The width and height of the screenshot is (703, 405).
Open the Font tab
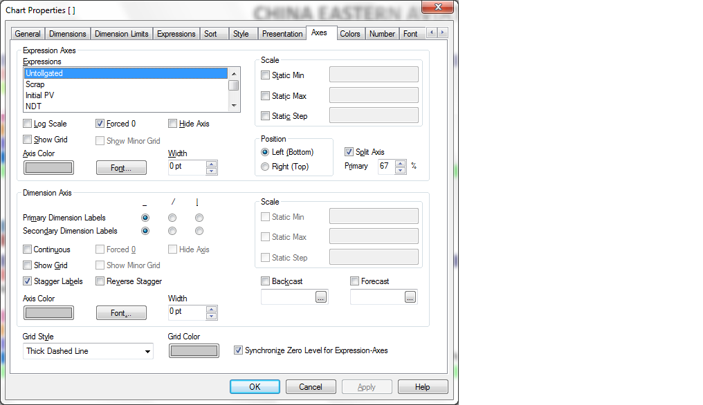410,34
